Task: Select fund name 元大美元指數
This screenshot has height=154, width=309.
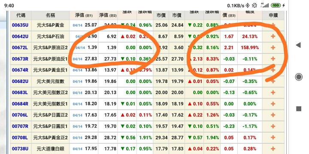Action: pos(51,81)
